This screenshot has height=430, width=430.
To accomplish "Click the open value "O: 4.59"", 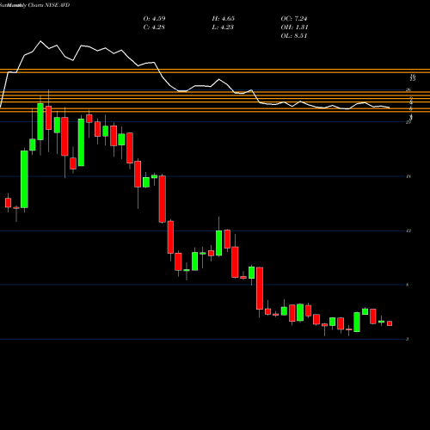I will (x=154, y=19).
